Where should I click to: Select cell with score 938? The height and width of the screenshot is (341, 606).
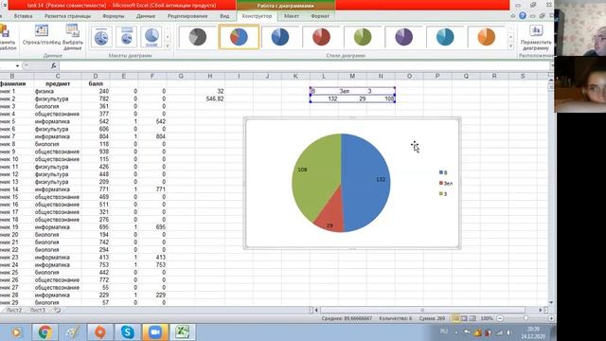(x=96, y=152)
